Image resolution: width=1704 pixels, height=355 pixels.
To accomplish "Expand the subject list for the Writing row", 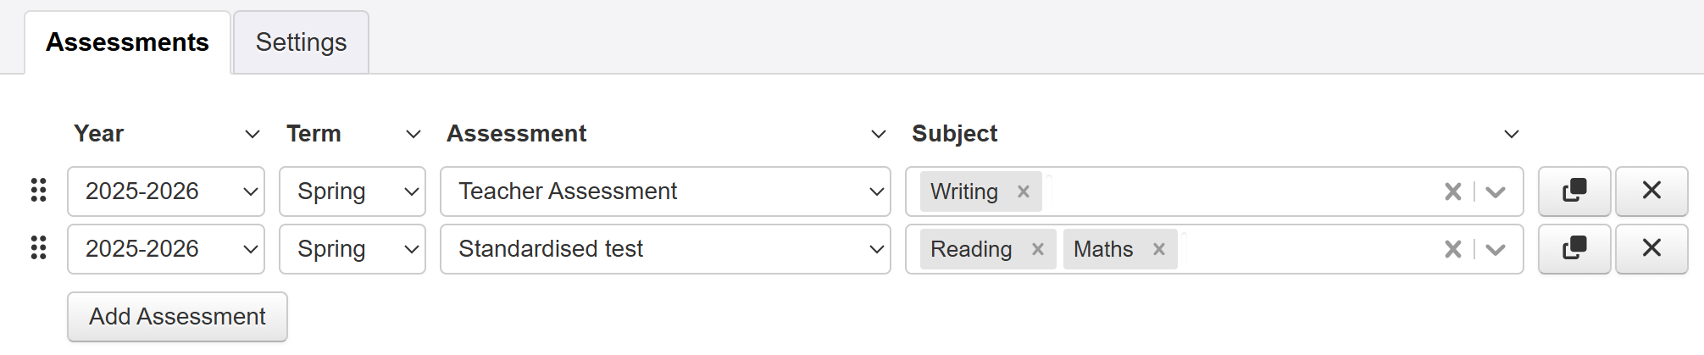I will [x=1496, y=191].
